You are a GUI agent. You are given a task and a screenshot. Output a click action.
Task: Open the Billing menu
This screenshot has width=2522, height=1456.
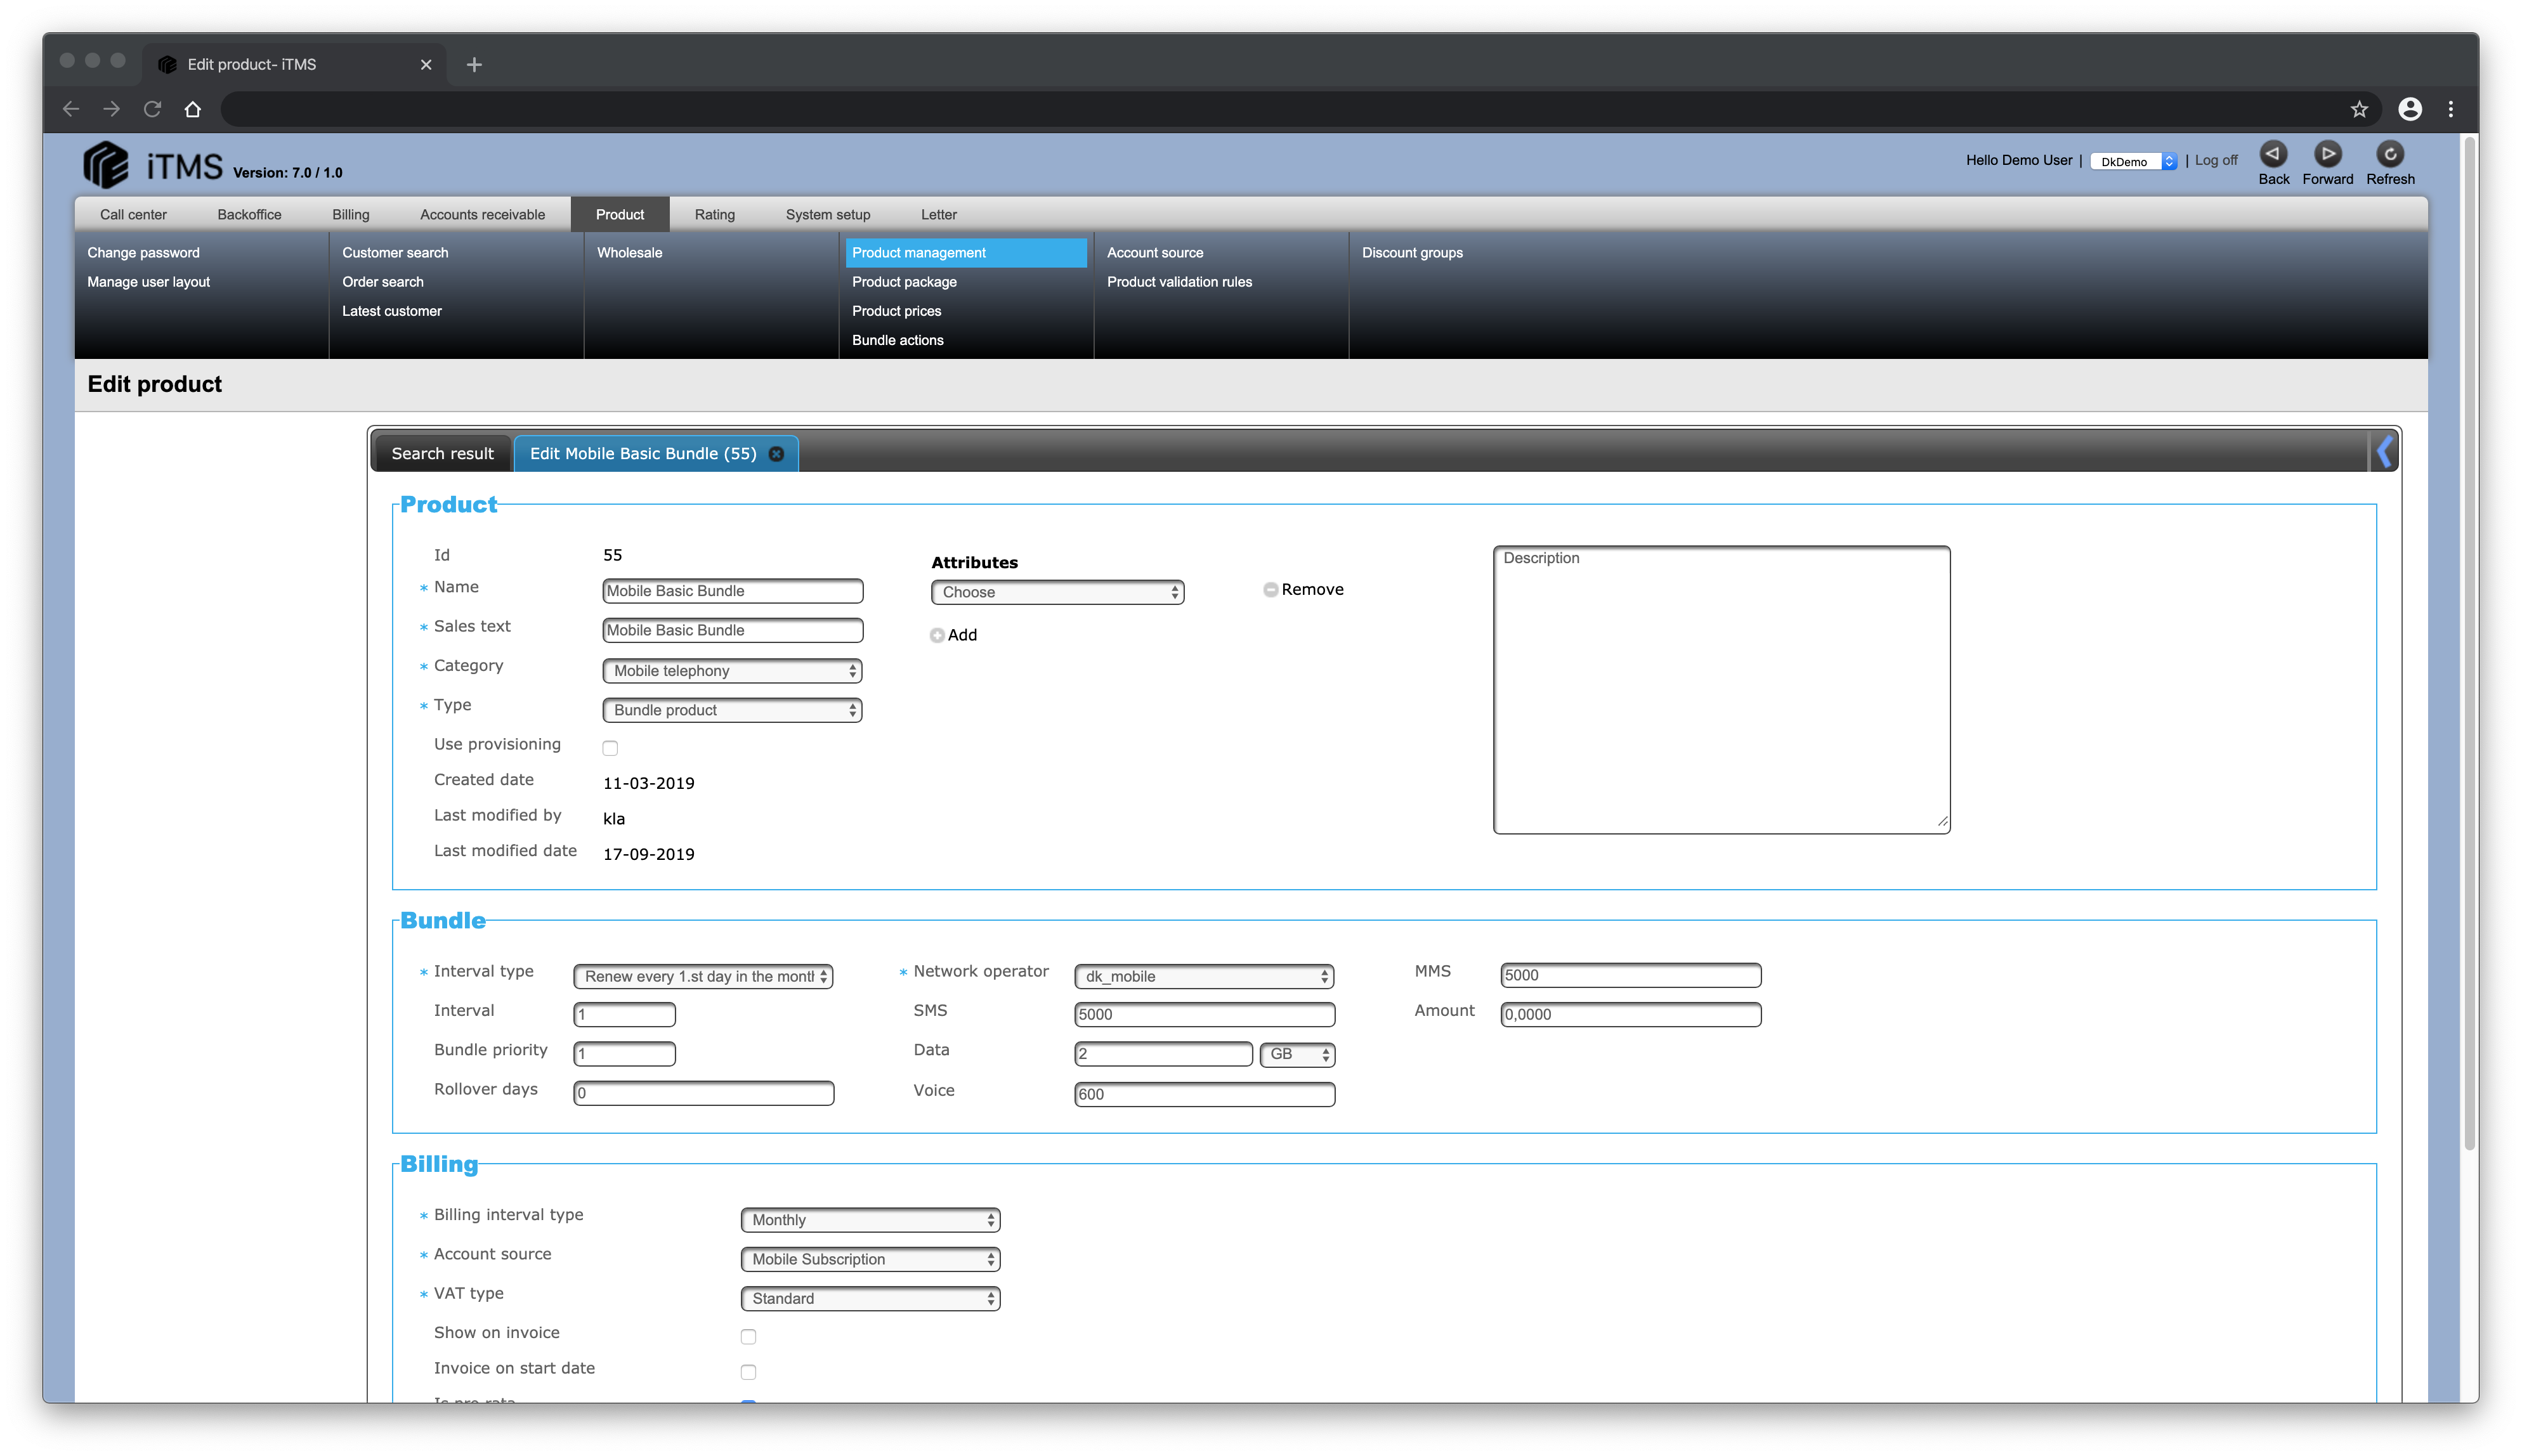351,215
